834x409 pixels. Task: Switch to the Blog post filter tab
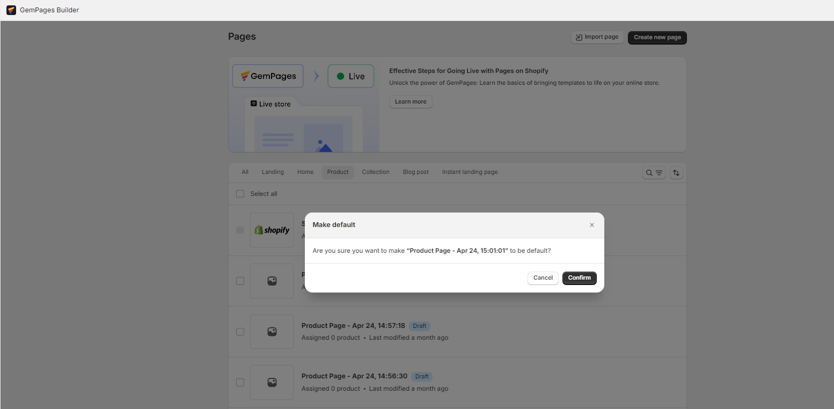click(415, 172)
